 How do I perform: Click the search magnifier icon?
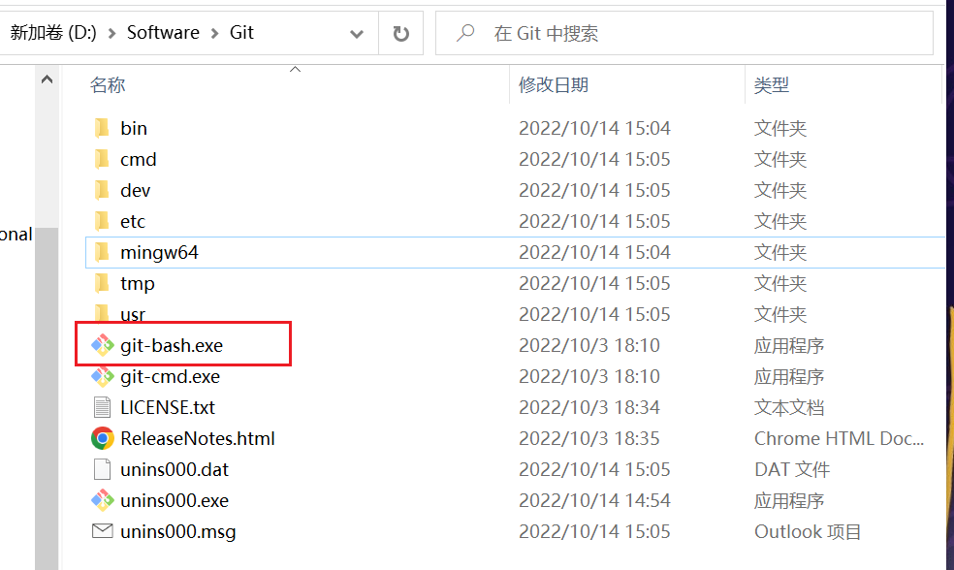click(465, 32)
